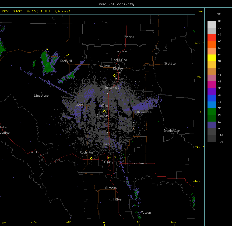Click the Lacombe city label

(121, 51)
